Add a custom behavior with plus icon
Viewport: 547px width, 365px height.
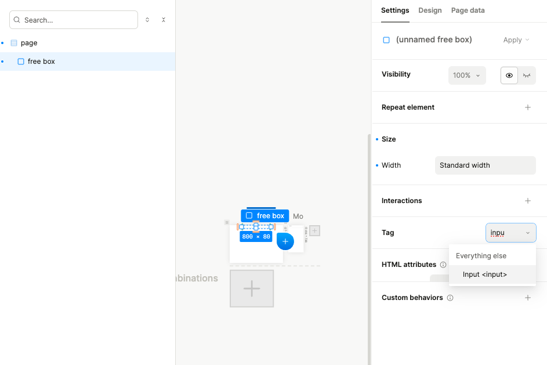(x=527, y=298)
